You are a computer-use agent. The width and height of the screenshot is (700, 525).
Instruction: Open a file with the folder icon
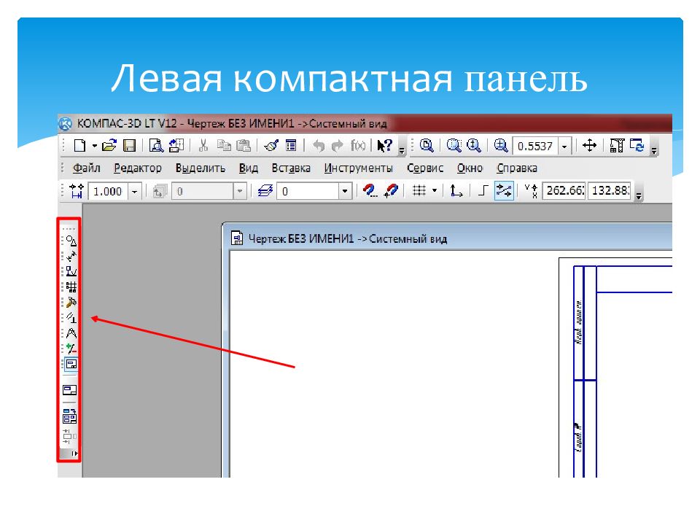click(109, 146)
